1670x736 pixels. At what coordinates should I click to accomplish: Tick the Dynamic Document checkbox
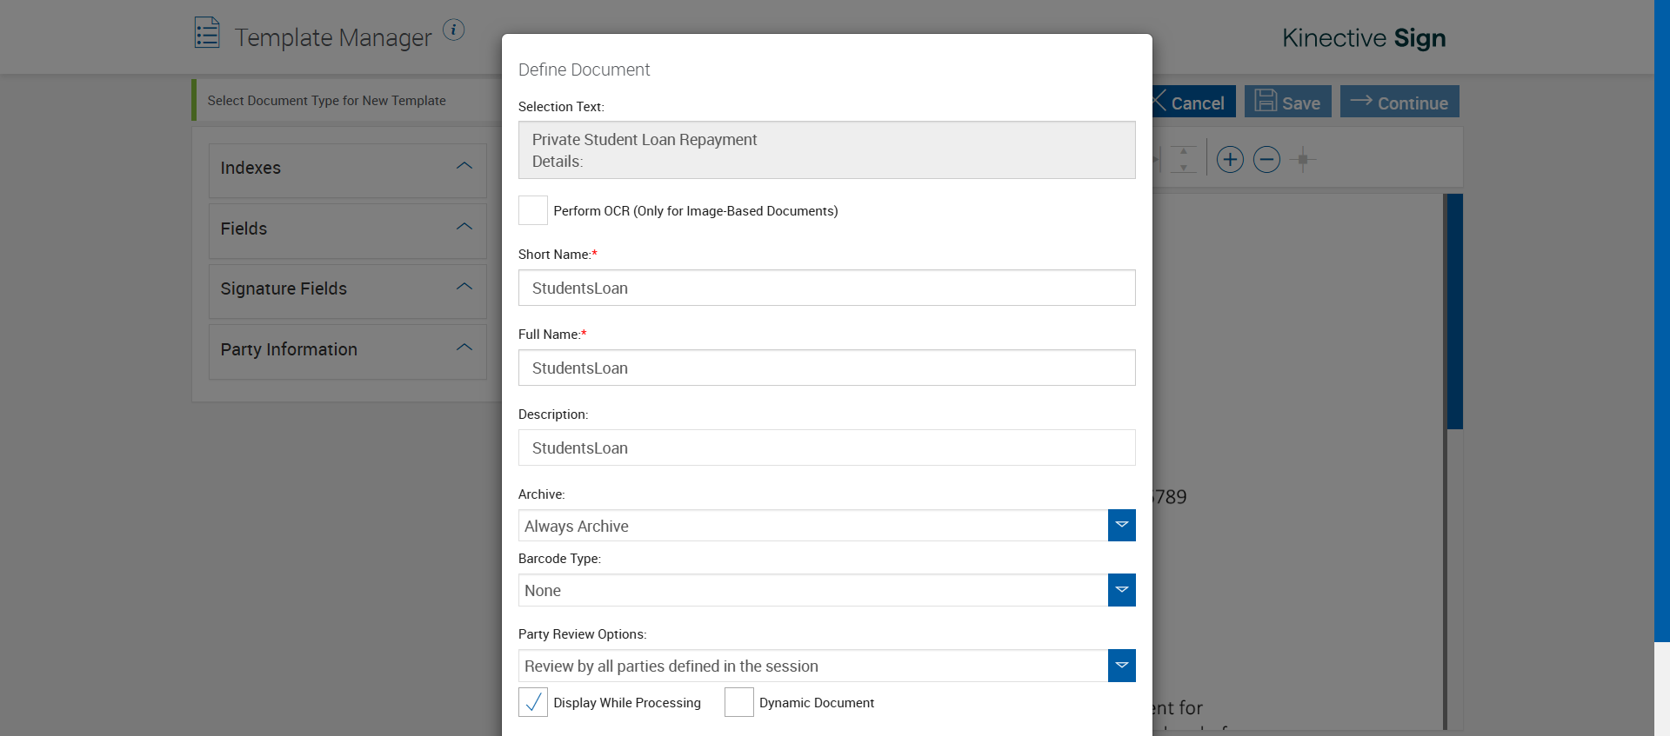pos(738,702)
